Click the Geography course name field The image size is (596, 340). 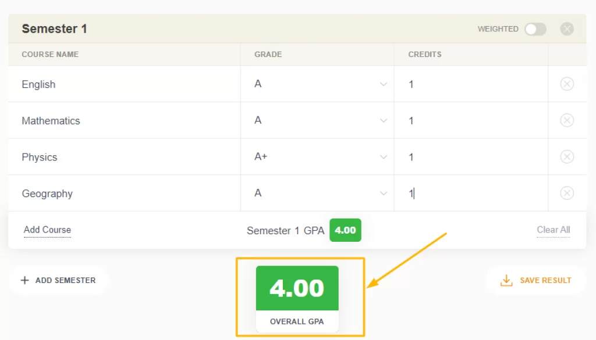point(125,193)
